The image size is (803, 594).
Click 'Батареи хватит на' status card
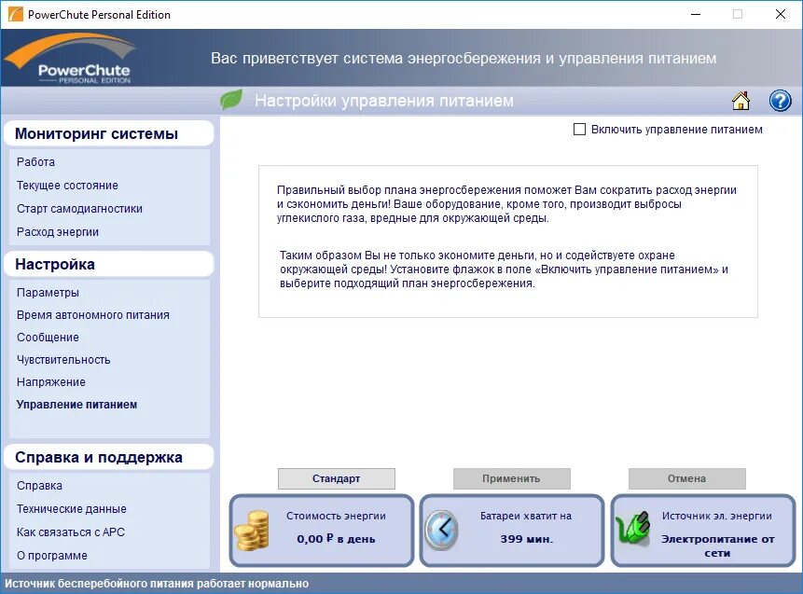512,531
